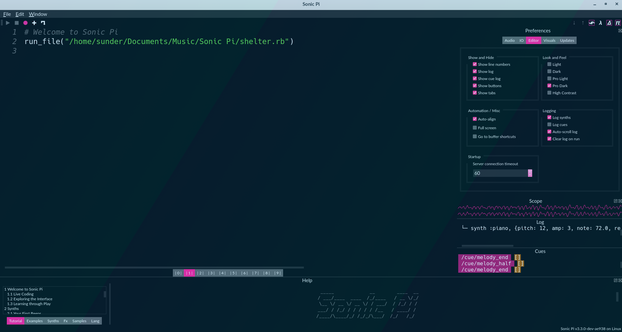Click the Stop playback icon
The width and height of the screenshot is (622, 332).
click(17, 23)
